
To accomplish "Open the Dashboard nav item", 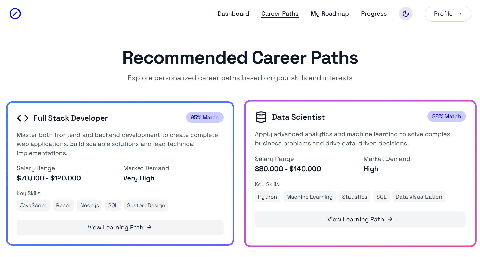I will [x=233, y=14].
